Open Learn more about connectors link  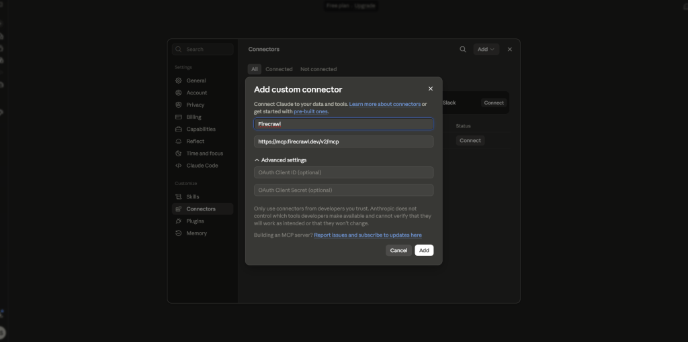point(385,104)
